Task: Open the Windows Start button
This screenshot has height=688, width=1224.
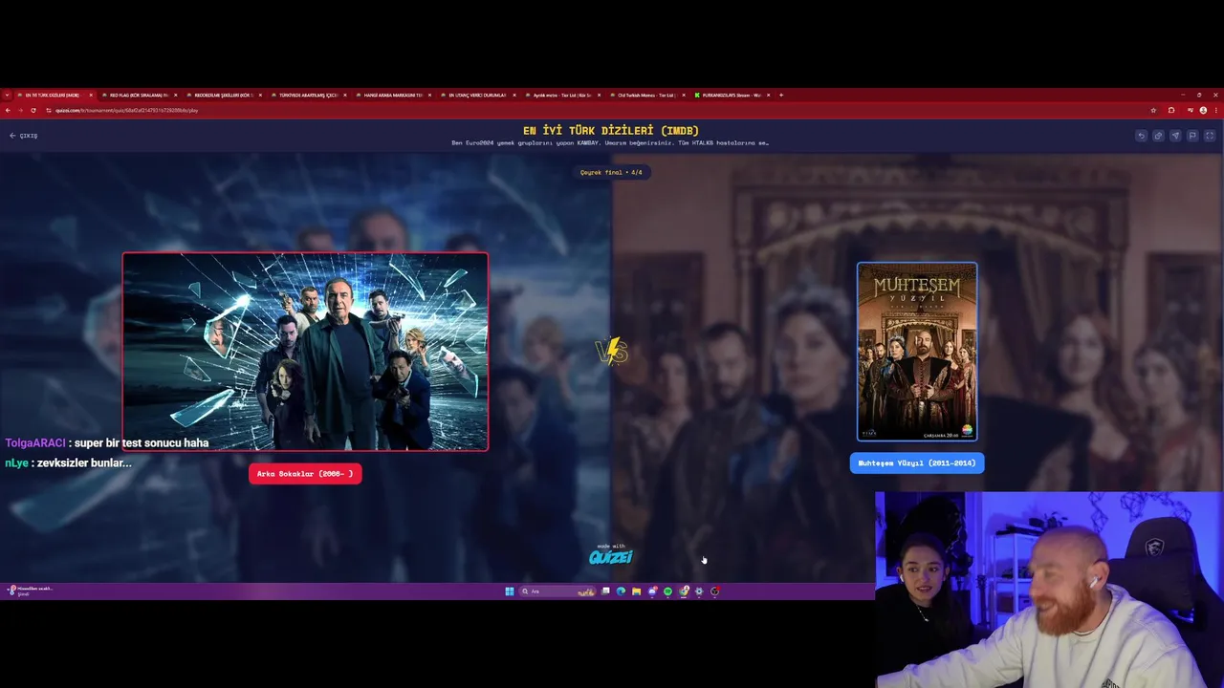Action: pyautogui.click(x=510, y=591)
